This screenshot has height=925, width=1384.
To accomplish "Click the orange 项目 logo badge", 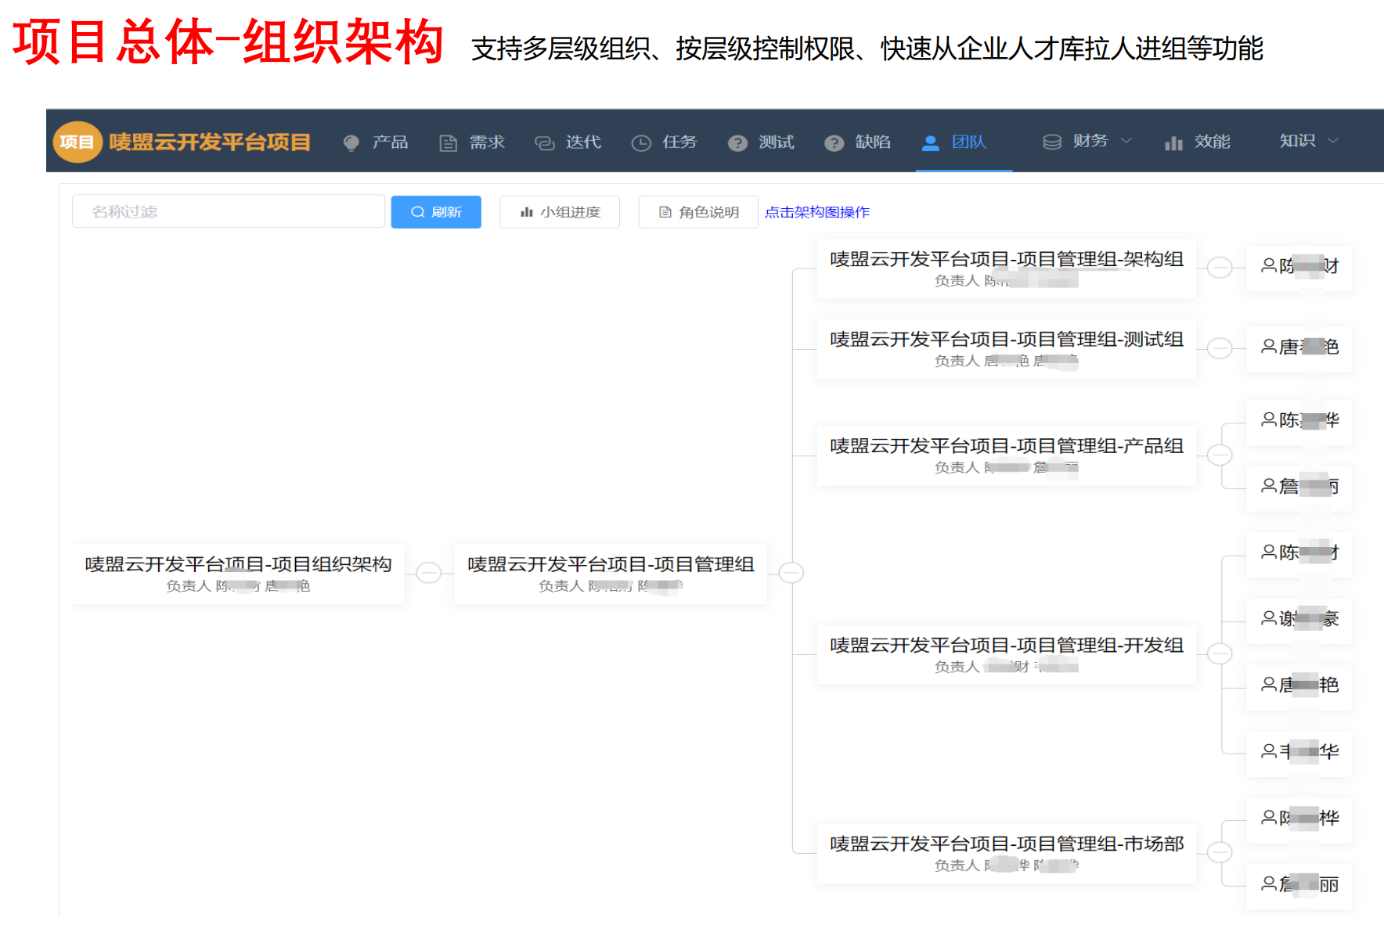I will click(77, 142).
